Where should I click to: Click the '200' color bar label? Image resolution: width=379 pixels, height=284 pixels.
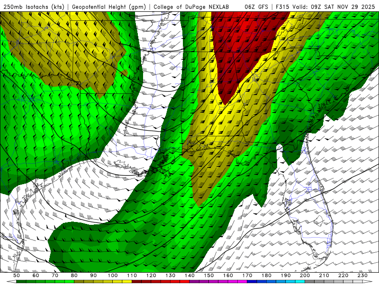[305, 275]
